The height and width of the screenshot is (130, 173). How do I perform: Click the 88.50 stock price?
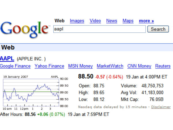86,77
